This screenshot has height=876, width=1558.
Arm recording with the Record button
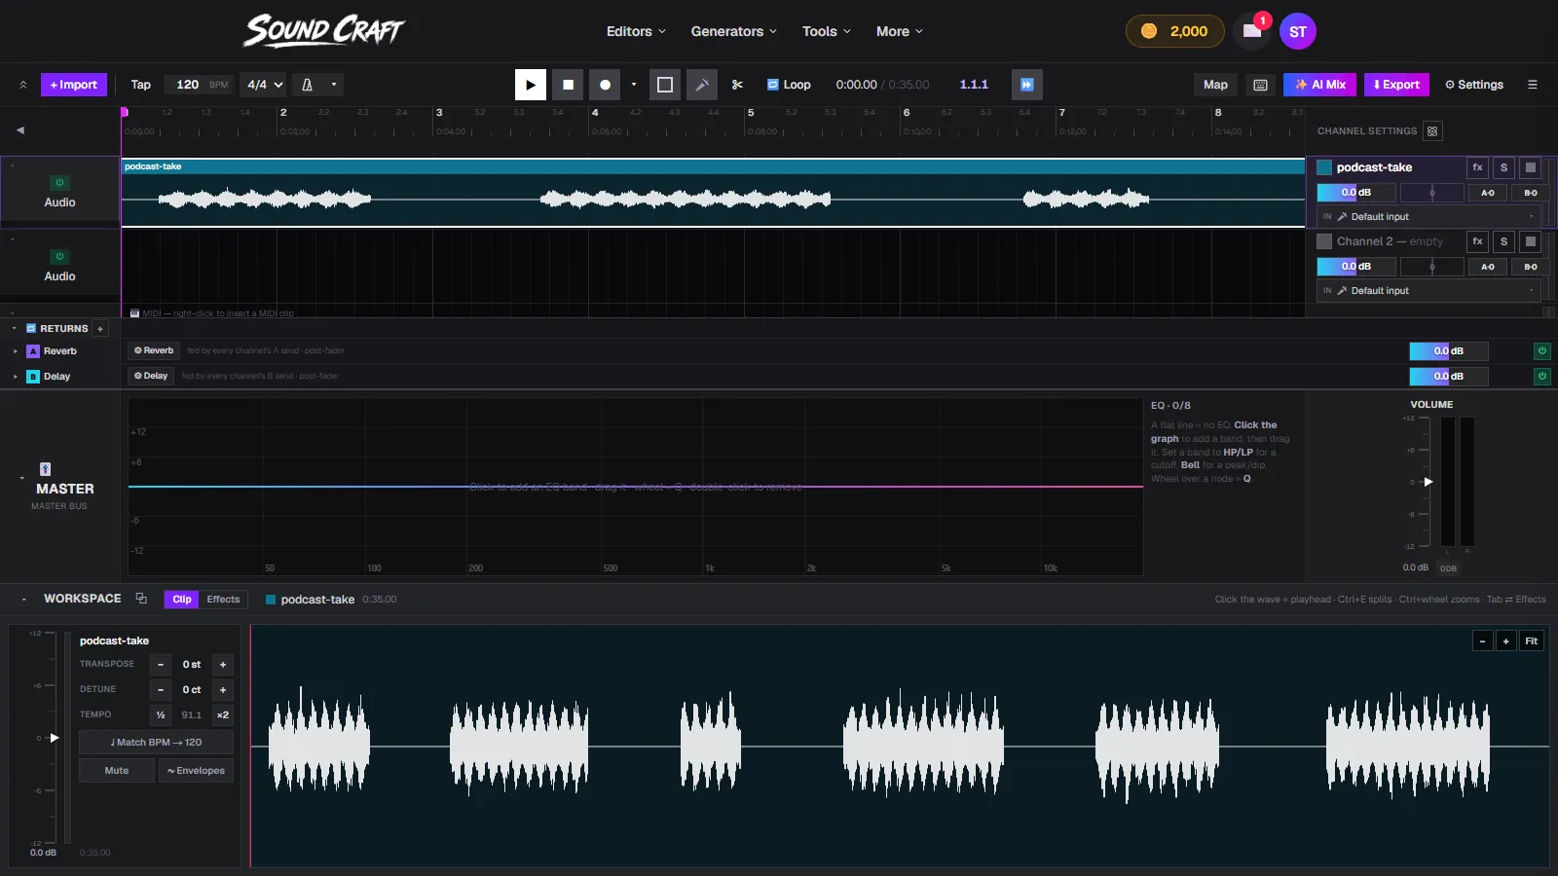[605, 85]
